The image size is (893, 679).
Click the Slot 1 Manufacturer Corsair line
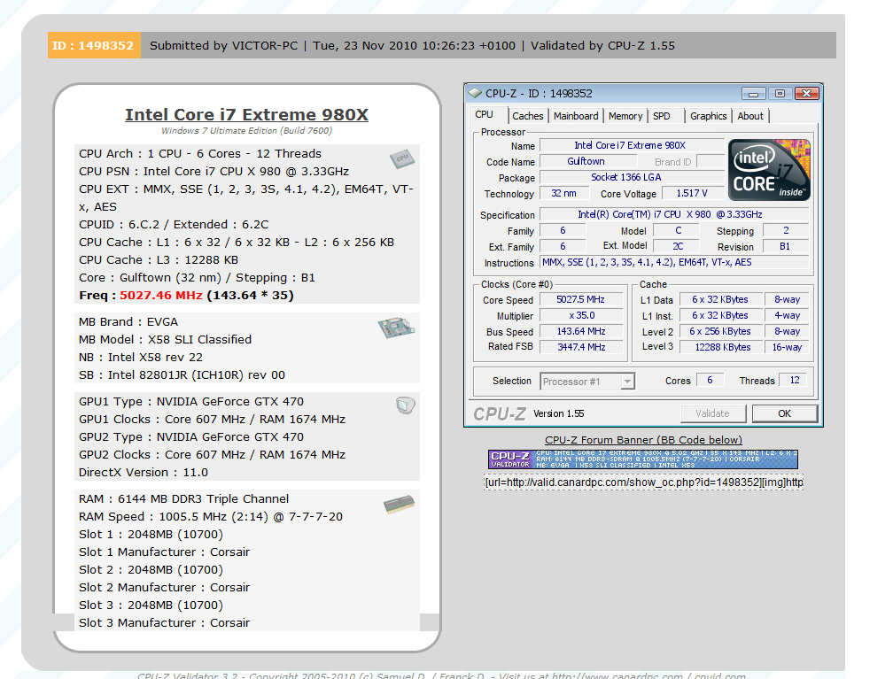(x=165, y=552)
